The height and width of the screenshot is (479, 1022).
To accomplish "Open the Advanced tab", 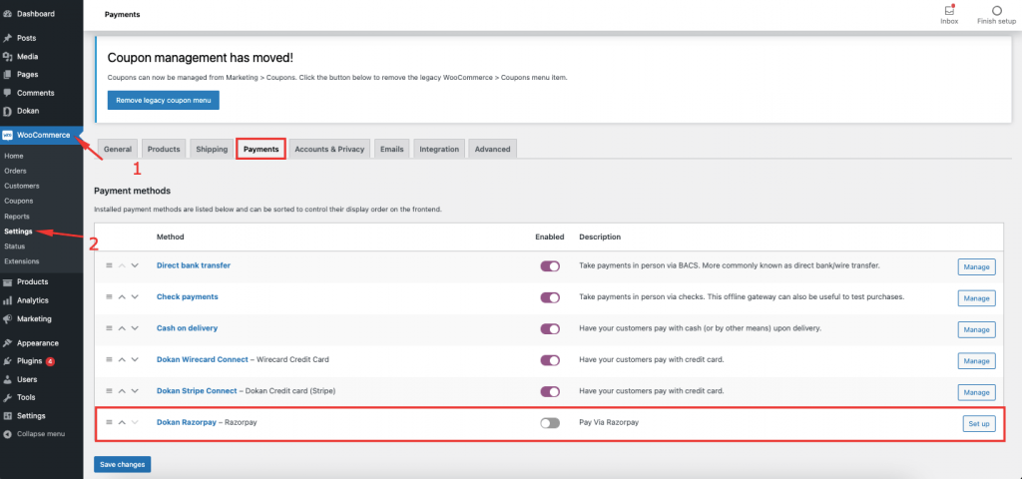I will pyautogui.click(x=493, y=150).
